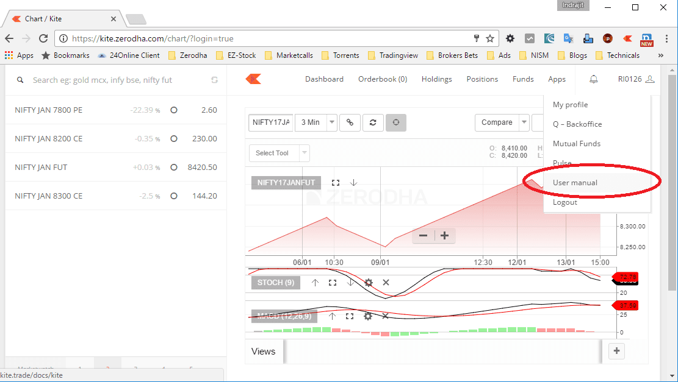
Task: Open the Marketcalls bookmarks folder
Action: [x=289, y=55]
